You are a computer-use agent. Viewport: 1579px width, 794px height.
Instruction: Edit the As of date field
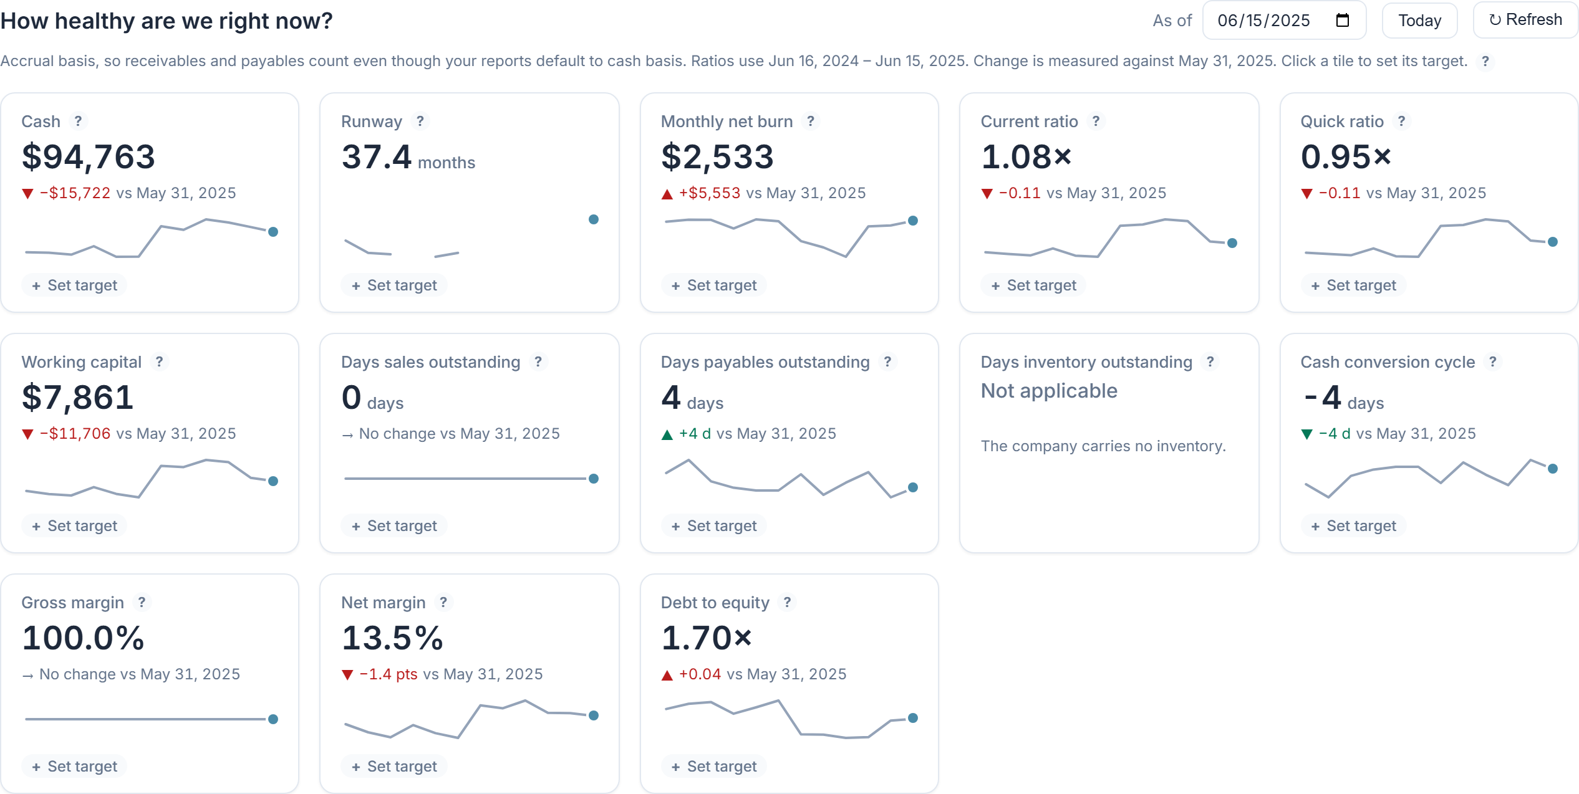click(1283, 21)
